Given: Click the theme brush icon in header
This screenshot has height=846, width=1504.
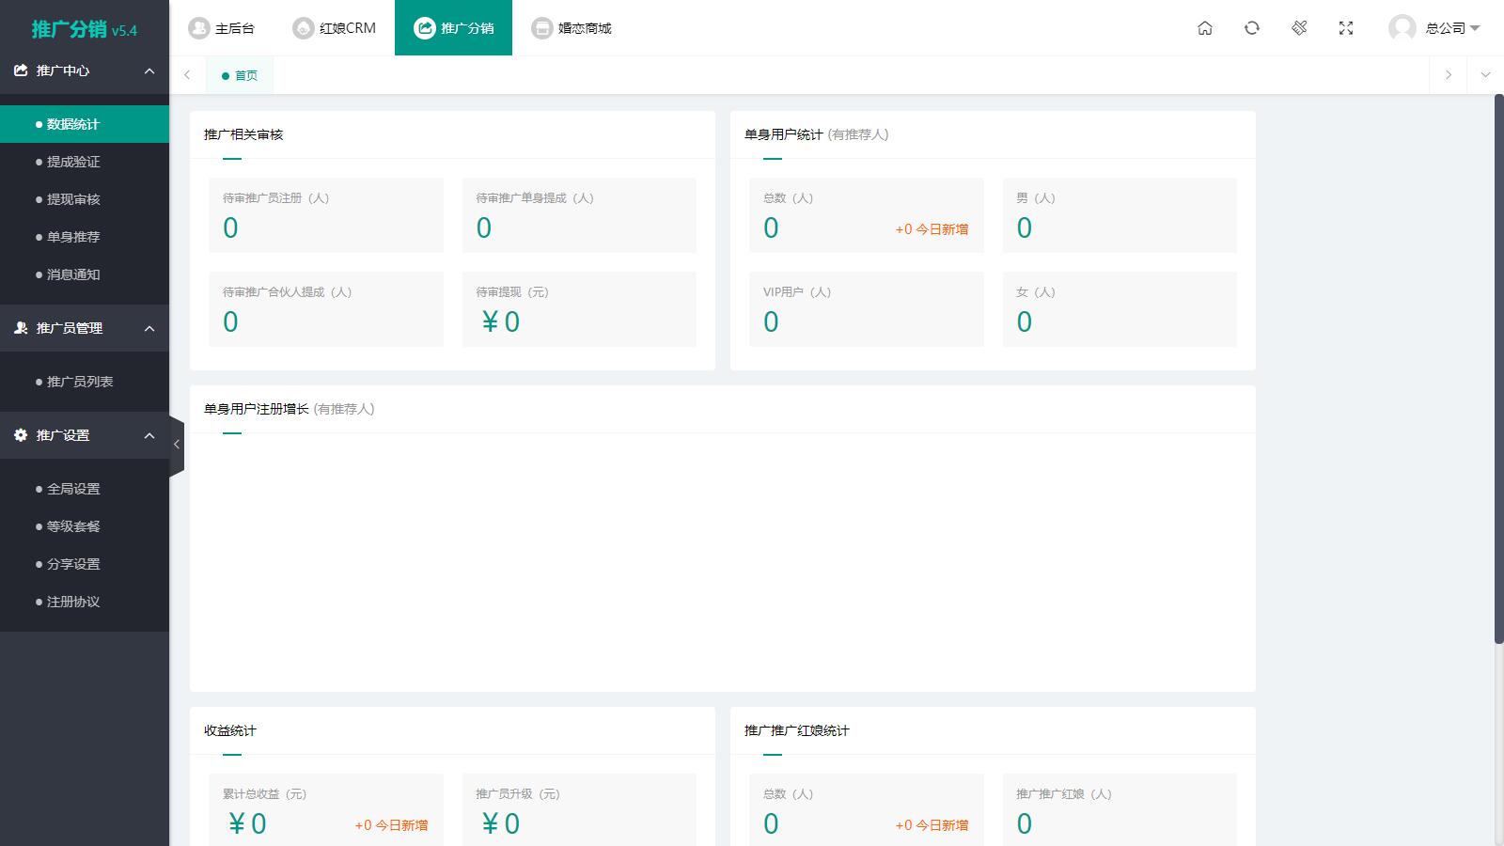Looking at the screenshot, I should [1299, 28].
